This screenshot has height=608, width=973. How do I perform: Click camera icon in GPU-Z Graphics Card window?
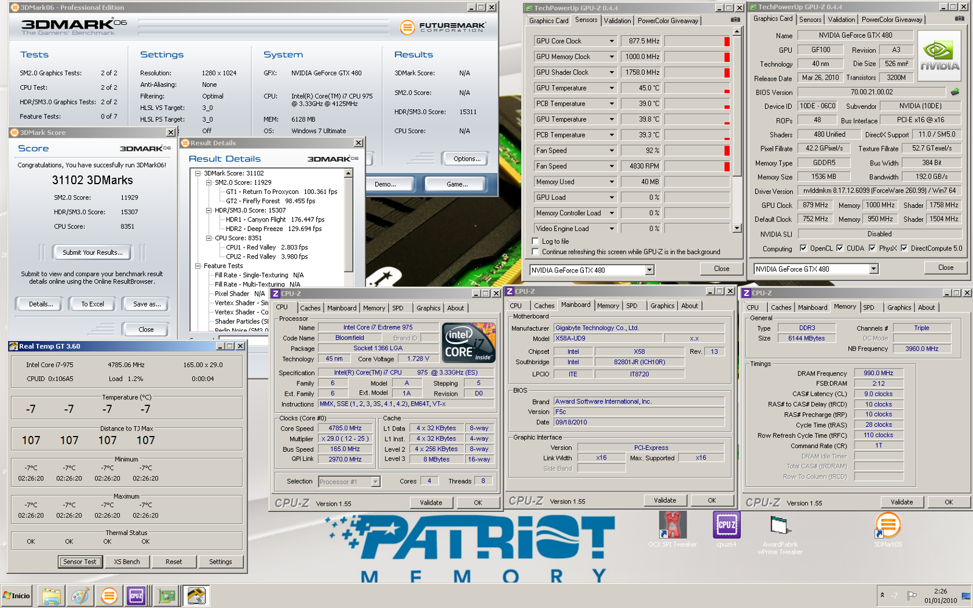pos(959,19)
